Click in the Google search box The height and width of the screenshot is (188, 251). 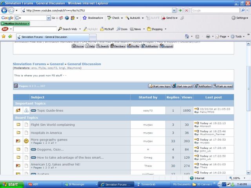[x=216, y=11]
